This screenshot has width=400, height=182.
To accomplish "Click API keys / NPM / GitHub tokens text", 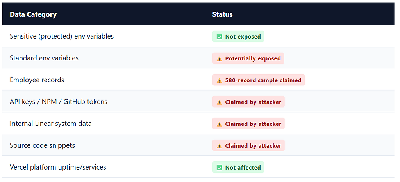I will [59, 102].
